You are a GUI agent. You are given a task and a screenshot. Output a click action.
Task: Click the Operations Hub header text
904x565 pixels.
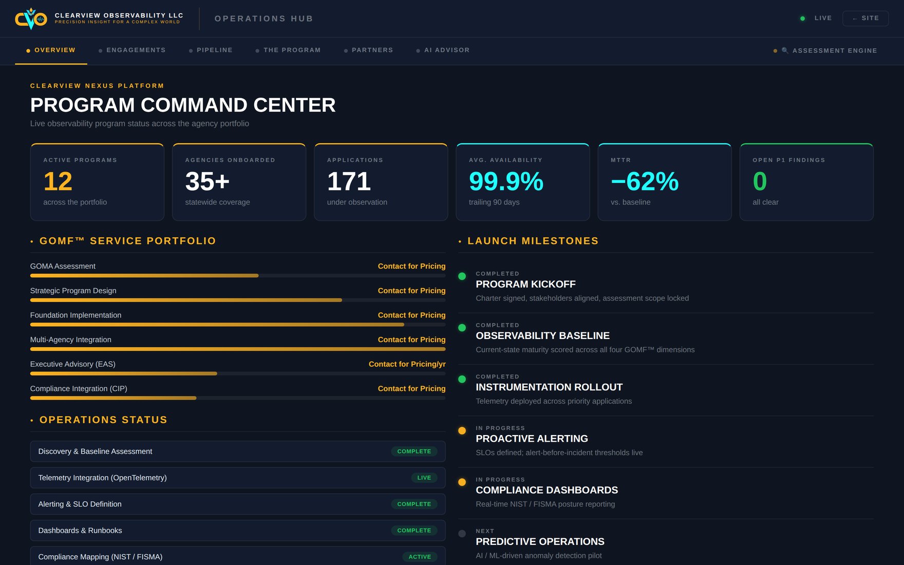pos(263,18)
